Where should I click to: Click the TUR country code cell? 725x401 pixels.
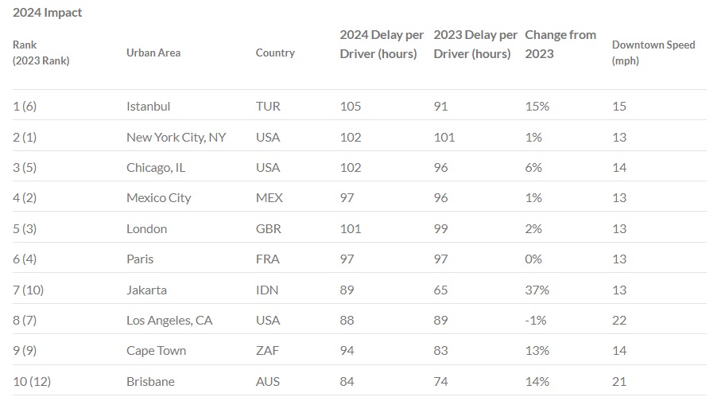click(x=268, y=107)
